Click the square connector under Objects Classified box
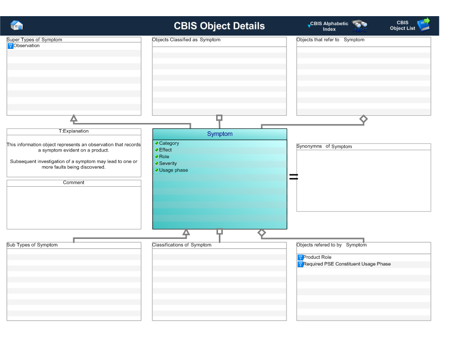 (219, 118)
